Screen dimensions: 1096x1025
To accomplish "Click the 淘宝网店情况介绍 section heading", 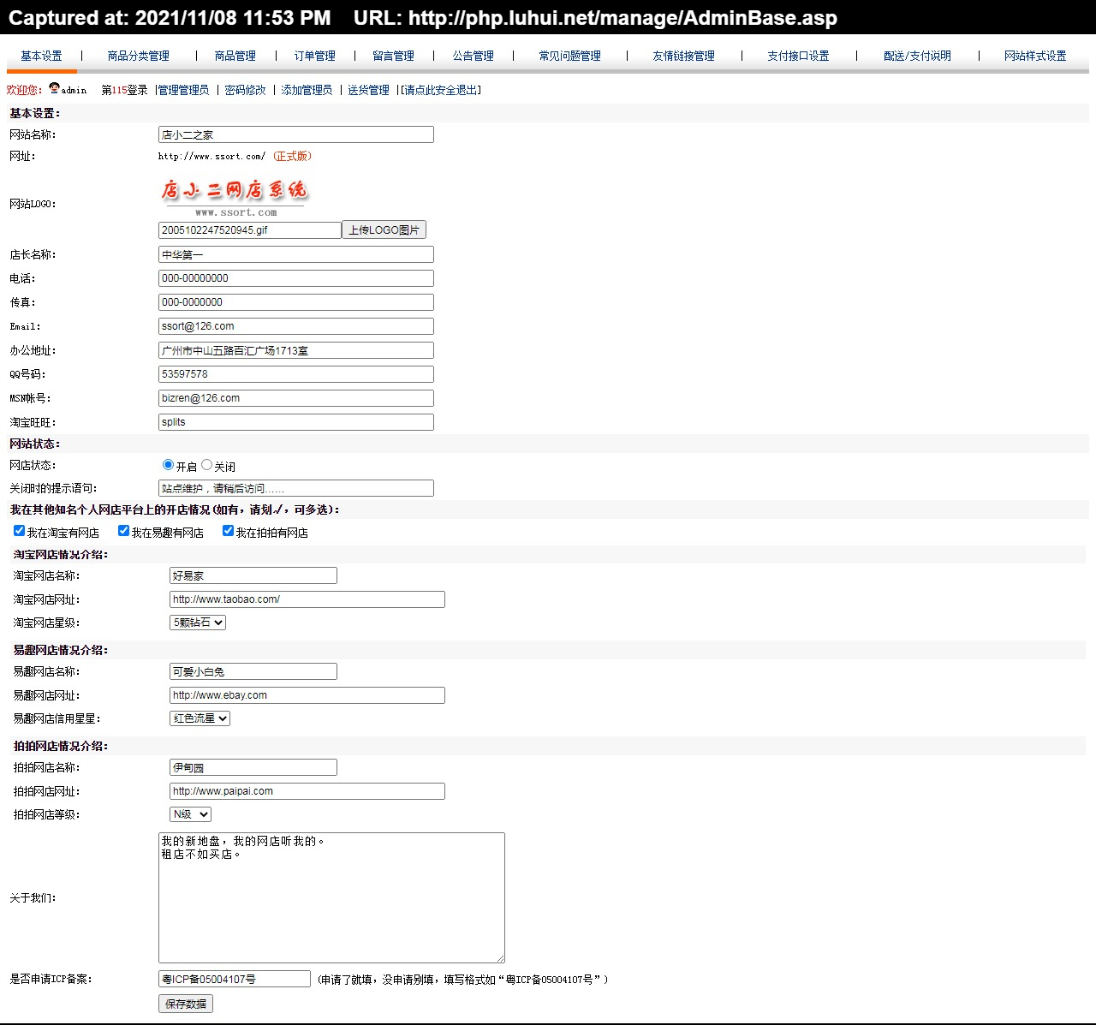I will tap(60, 555).
